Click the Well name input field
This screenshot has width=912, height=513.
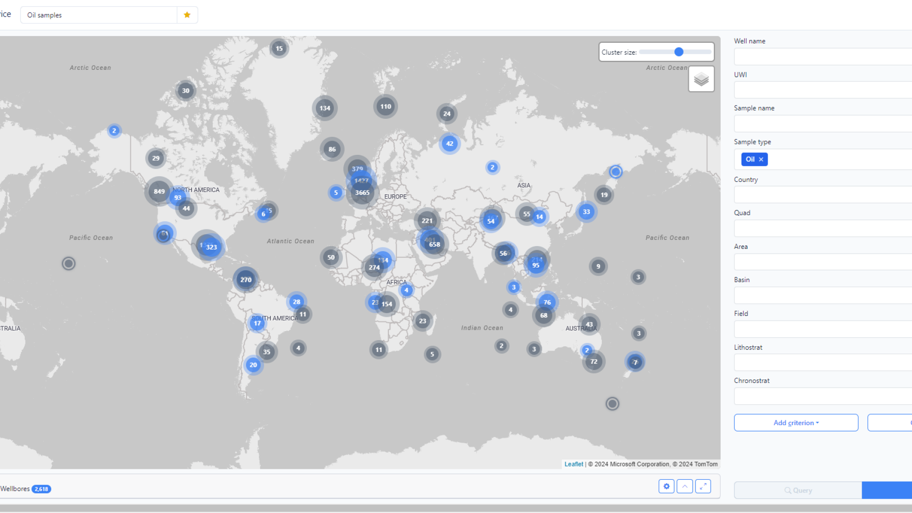coord(823,57)
